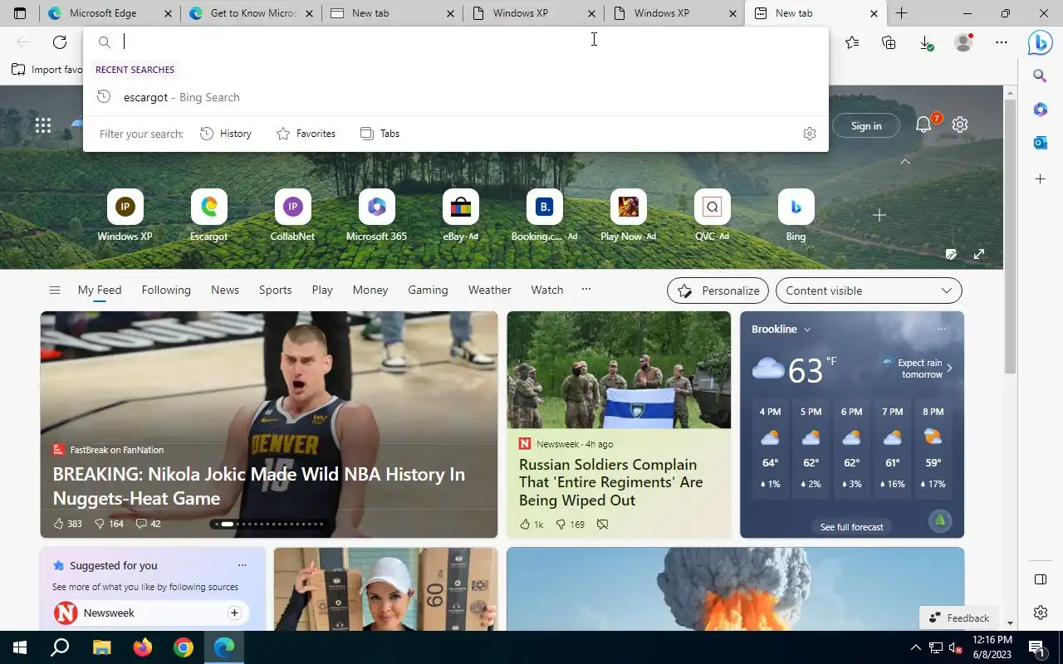Collapse quick links with chevron

coord(905,162)
